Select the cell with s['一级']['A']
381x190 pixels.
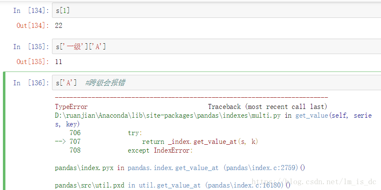click(217, 47)
